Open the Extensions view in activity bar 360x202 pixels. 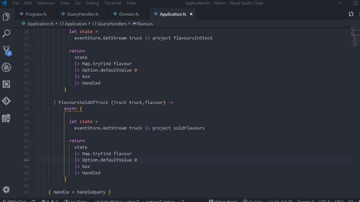[6, 84]
